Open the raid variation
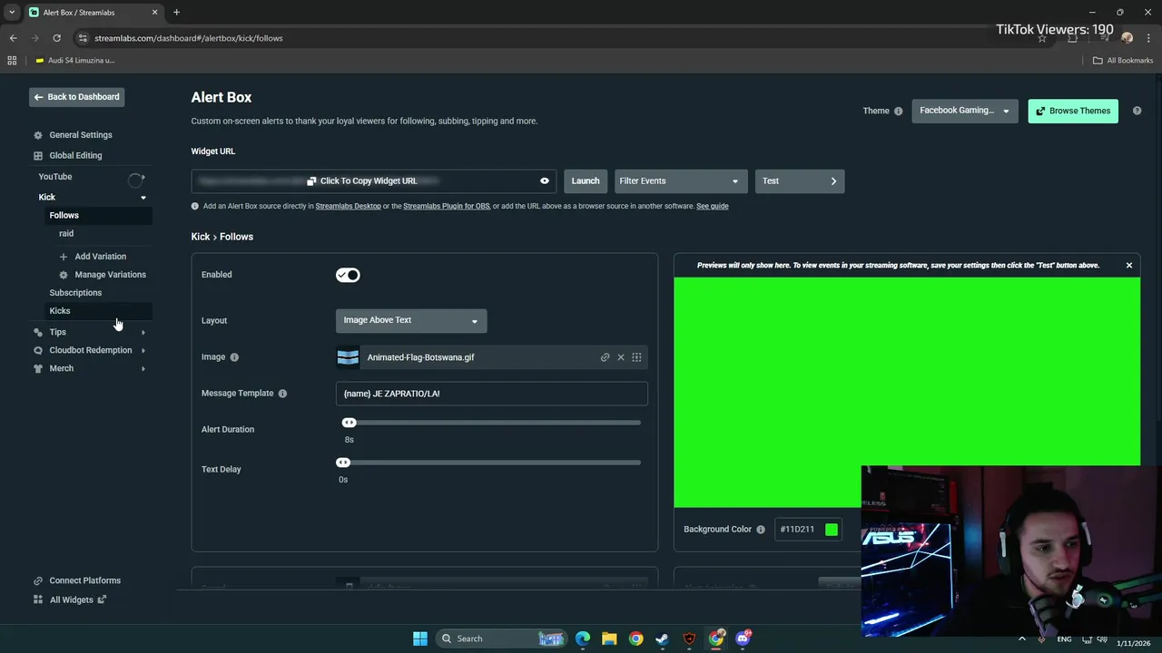 (x=66, y=233)
